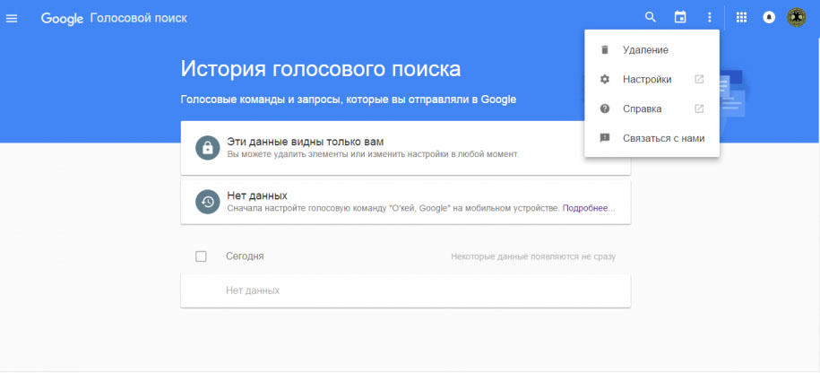820x373 pixels.
Task: Choose Удаление from the menu
Action: pyautogui.click(x=652, y=50)
